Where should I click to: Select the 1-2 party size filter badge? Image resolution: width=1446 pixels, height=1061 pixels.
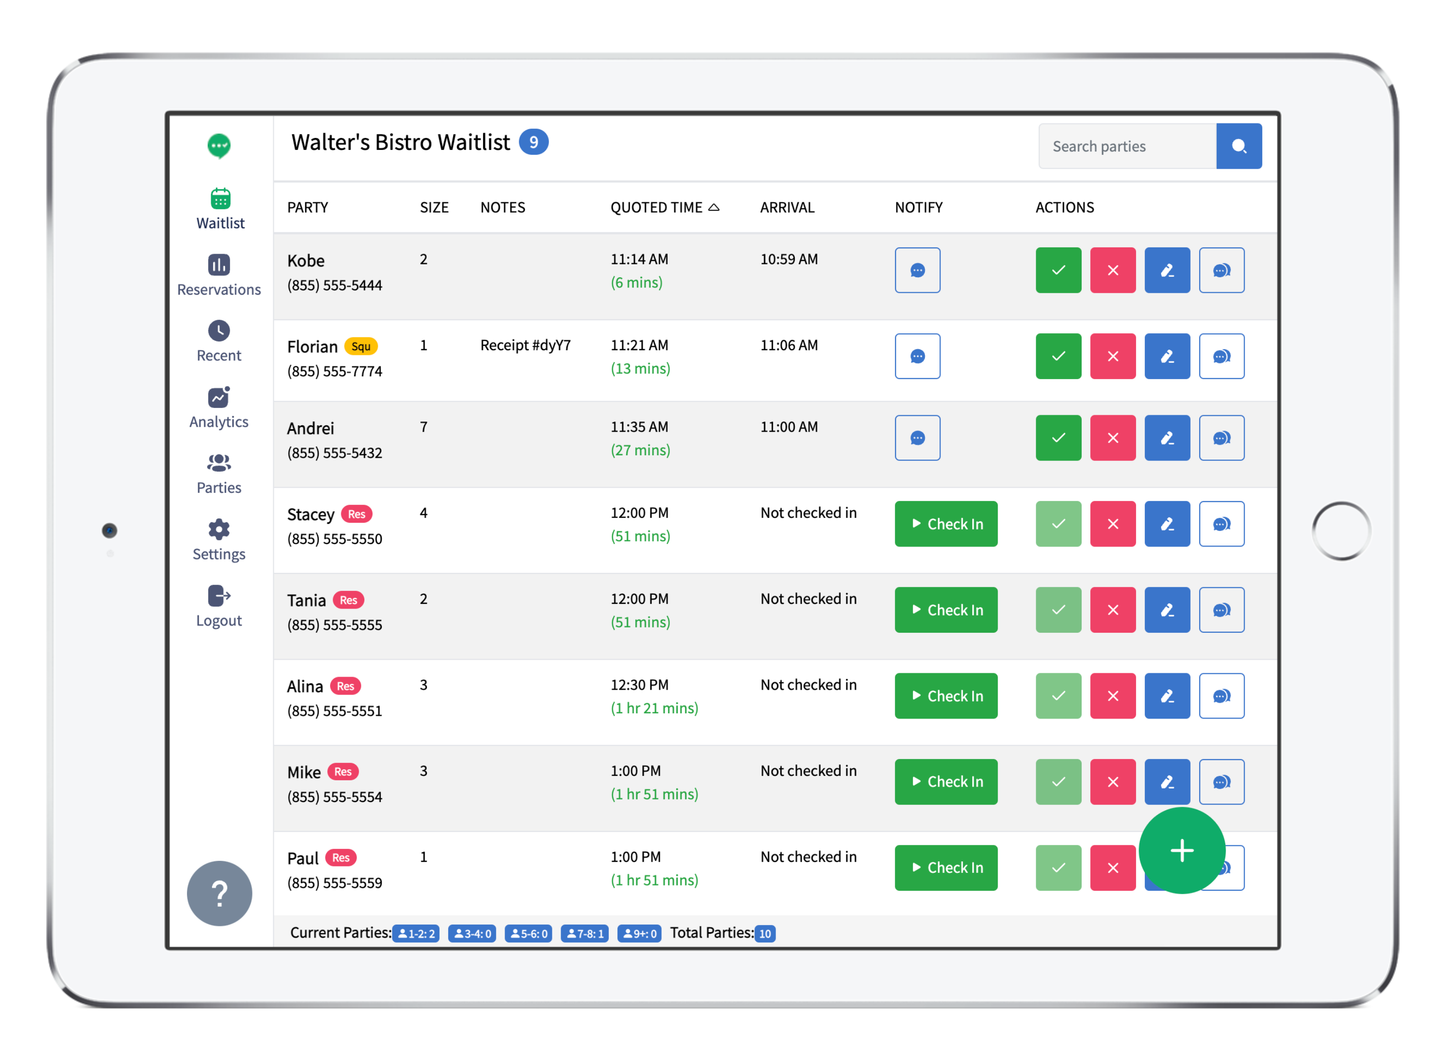416,934
